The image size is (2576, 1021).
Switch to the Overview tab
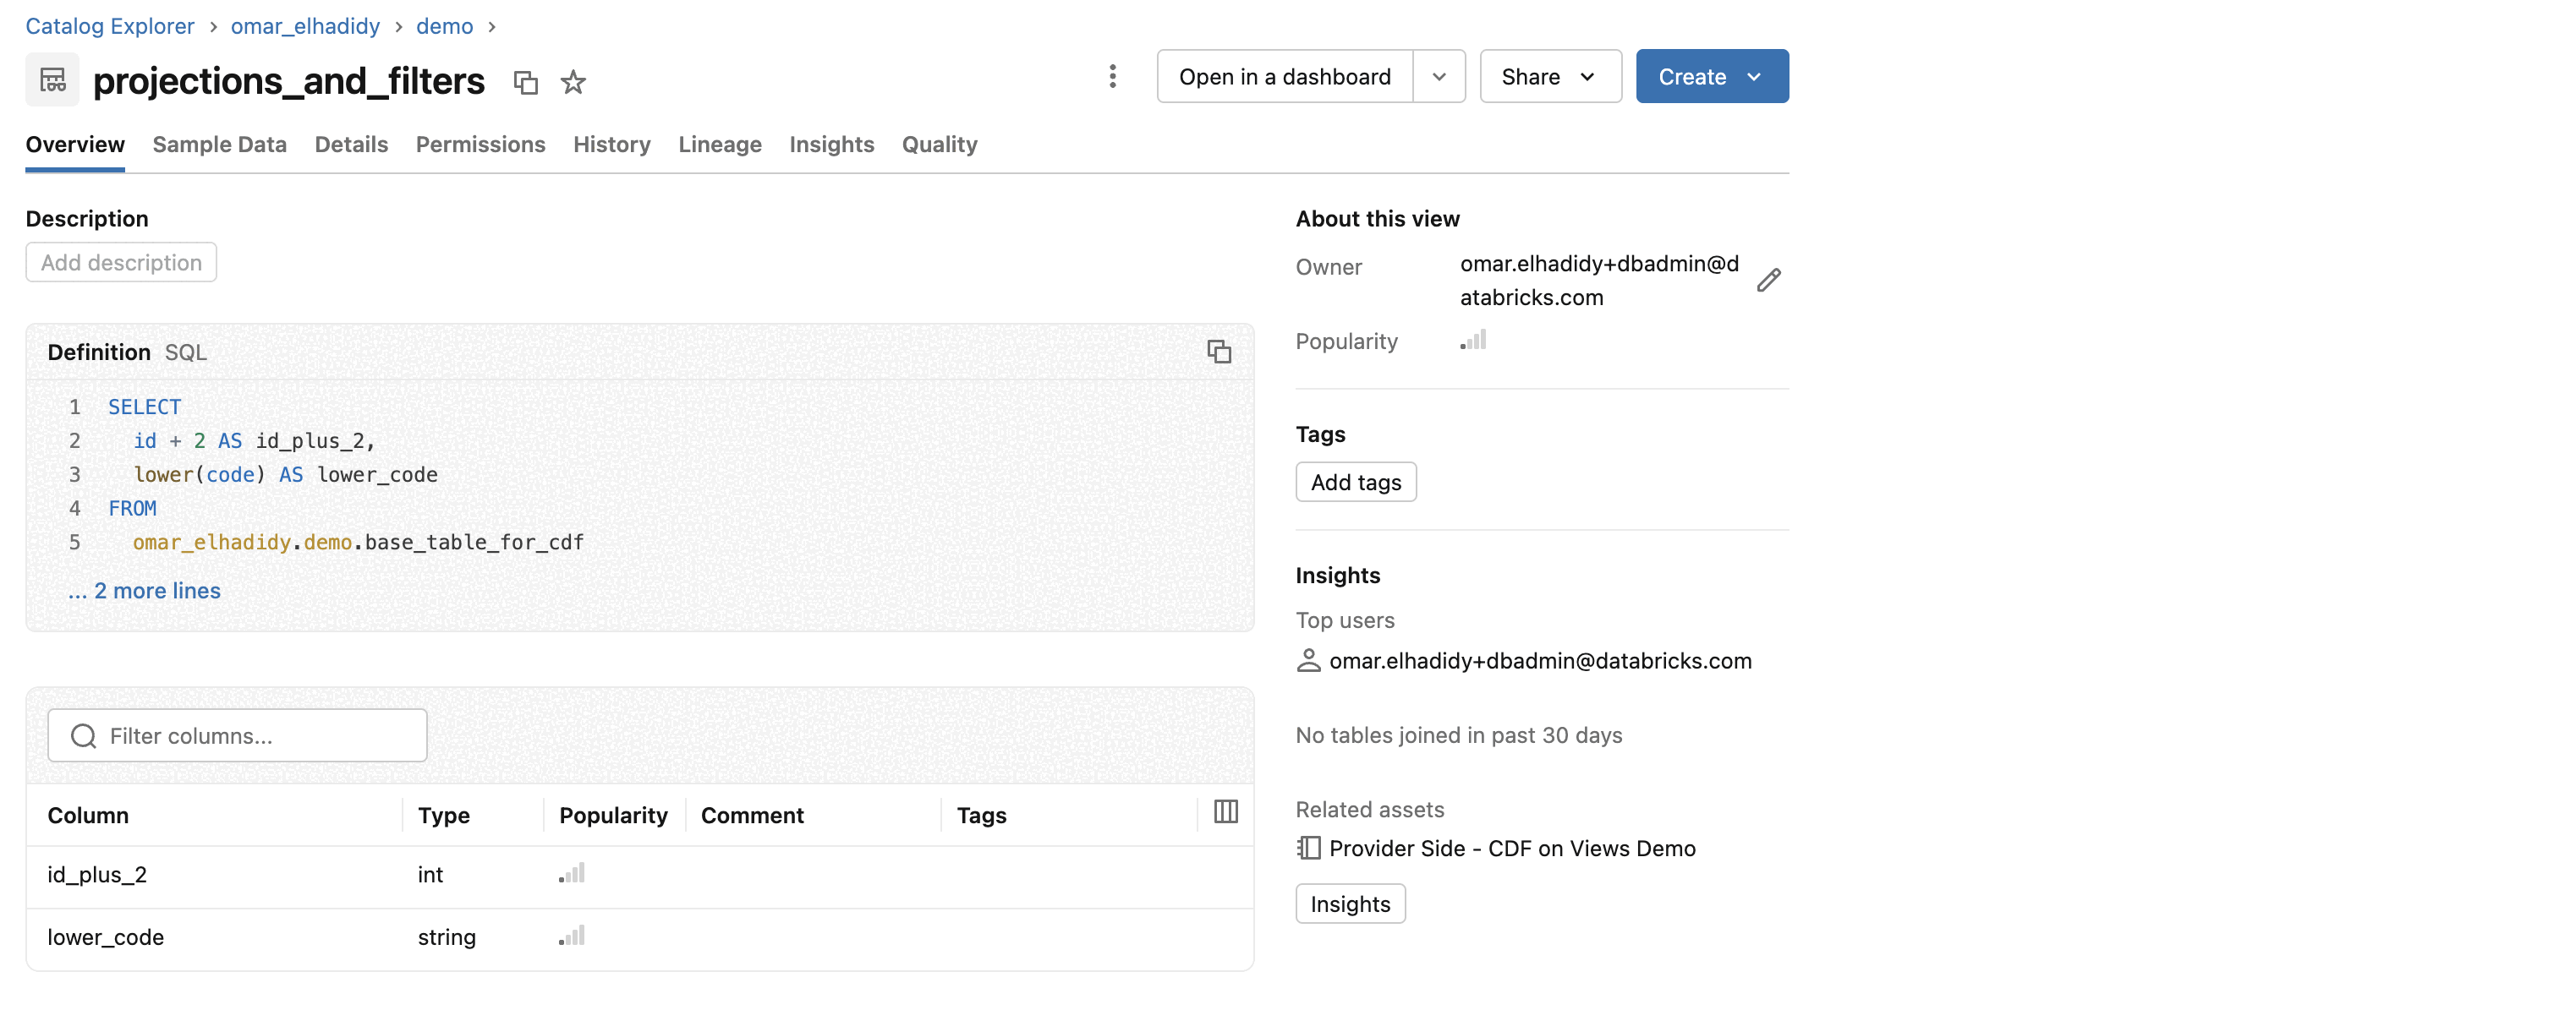click(x=75, y=144)
